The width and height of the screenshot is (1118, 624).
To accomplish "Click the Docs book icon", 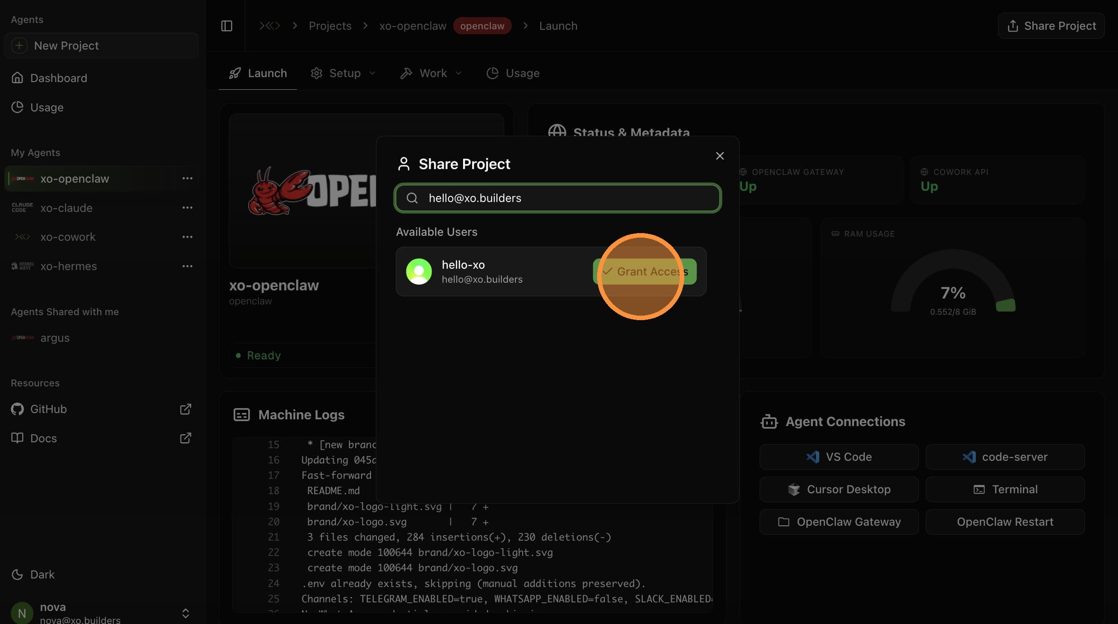I will 17,438.
